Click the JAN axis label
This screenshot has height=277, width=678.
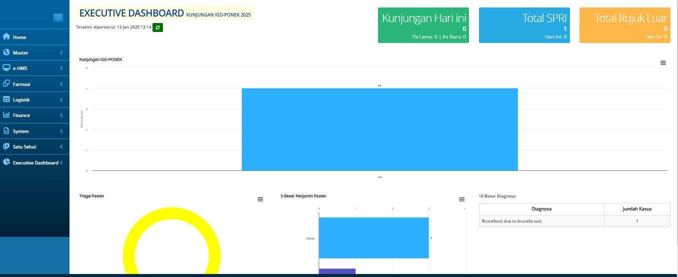[x=379, y=177]
